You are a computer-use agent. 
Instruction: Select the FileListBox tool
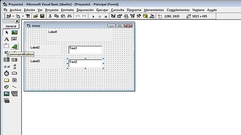[x=14, y=80]
